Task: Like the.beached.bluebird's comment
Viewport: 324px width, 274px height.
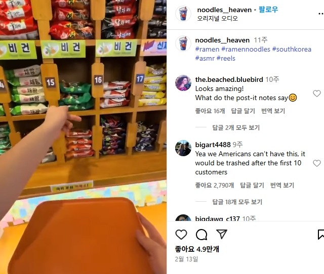Action: tap(316, 94)
